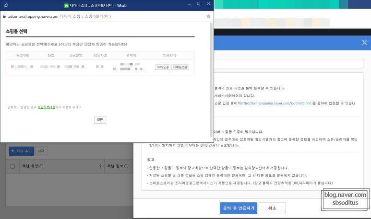Image resolution: width=371 pixels, height=219 pixels.
Task: Click the 채널 추가 button
Action: 22,151
